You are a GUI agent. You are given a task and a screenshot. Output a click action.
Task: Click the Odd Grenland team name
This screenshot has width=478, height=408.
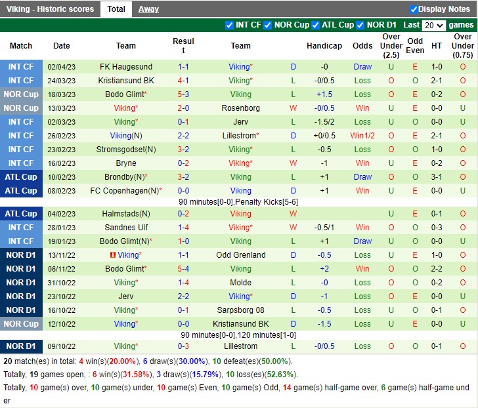[x=240, y=255]
